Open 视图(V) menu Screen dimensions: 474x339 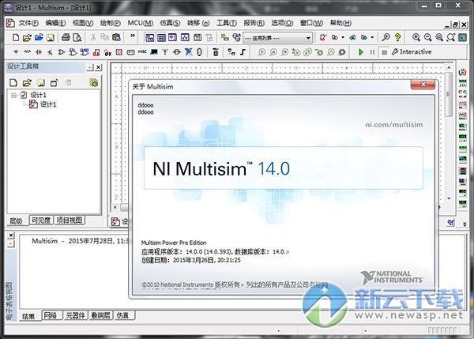coord(83,23)
